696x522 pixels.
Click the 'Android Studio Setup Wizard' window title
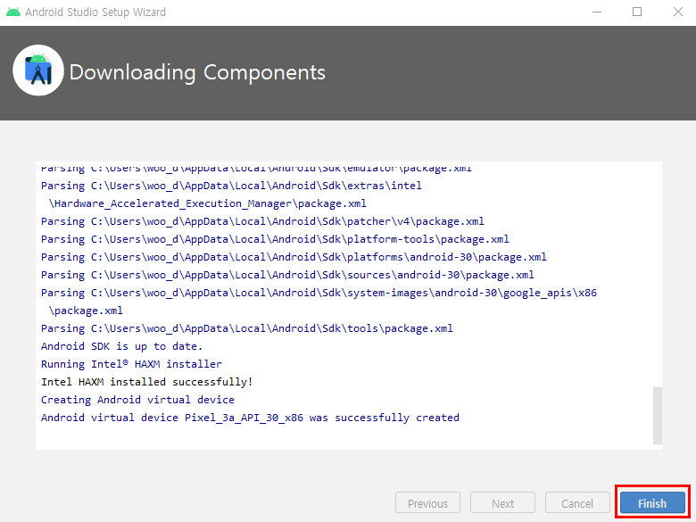(95, 12)
